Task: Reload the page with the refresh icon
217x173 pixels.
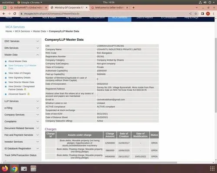Action: click(x=15, y=13)
